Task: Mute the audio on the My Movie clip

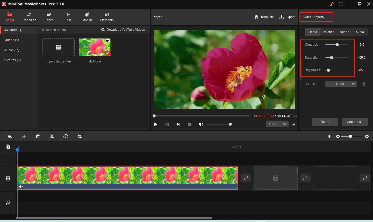Action: click(21, 186)
